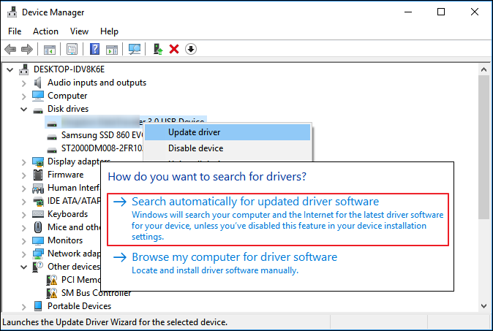Image resolution: width=493 pixels, height=331 pixels.
Task: Click Scan for hardware changes icon
Action: tap(135, 49)
